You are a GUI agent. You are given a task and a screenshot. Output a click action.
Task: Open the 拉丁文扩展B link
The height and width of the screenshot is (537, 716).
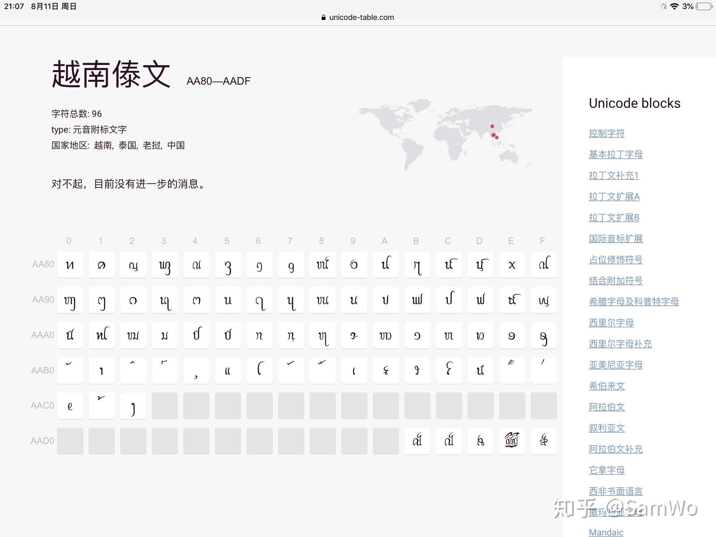(614, 217)
